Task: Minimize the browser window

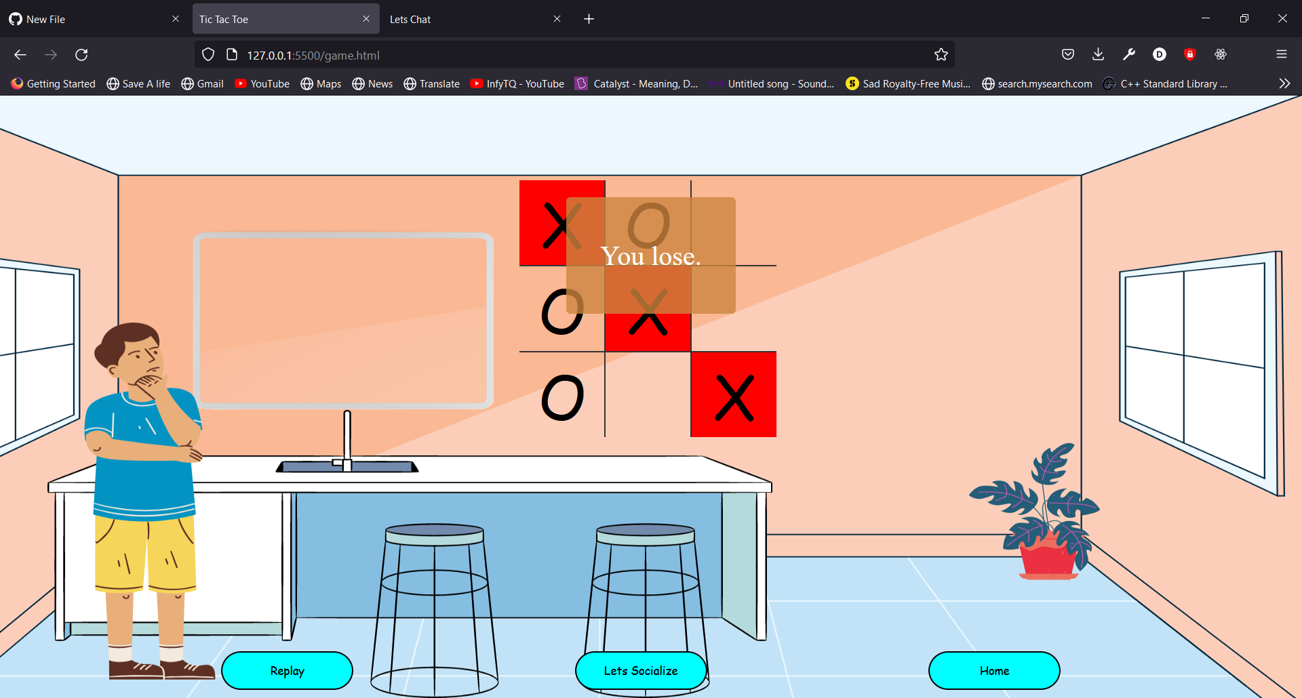Action: pos(1206,18)
